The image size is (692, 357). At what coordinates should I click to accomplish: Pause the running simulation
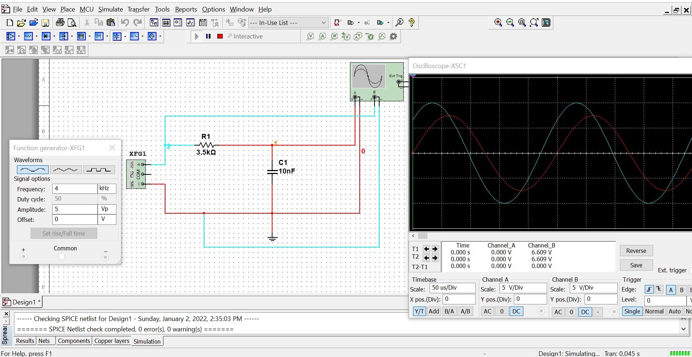point(208,36)
